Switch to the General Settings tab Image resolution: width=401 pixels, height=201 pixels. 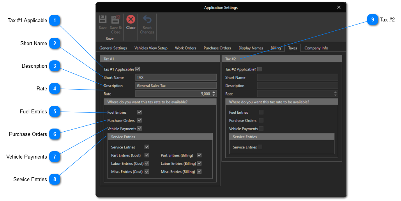point(113,48)
